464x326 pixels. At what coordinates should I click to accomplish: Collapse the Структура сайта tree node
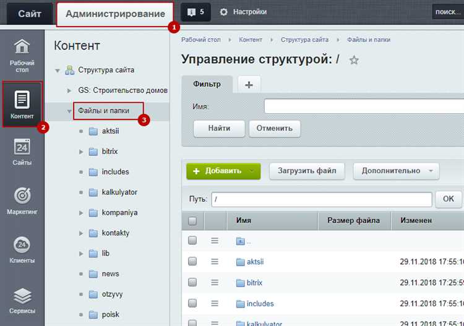tap(58, 71)
